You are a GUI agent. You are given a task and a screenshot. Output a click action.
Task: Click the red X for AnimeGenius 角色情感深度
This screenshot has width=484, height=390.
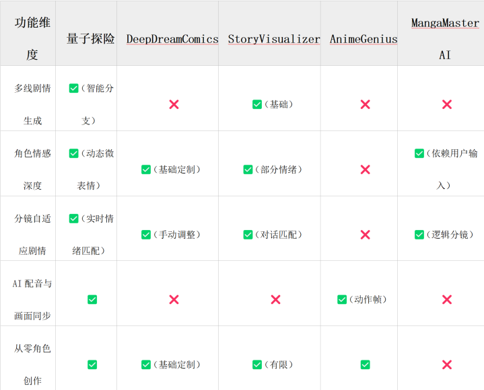pos(365,169)
